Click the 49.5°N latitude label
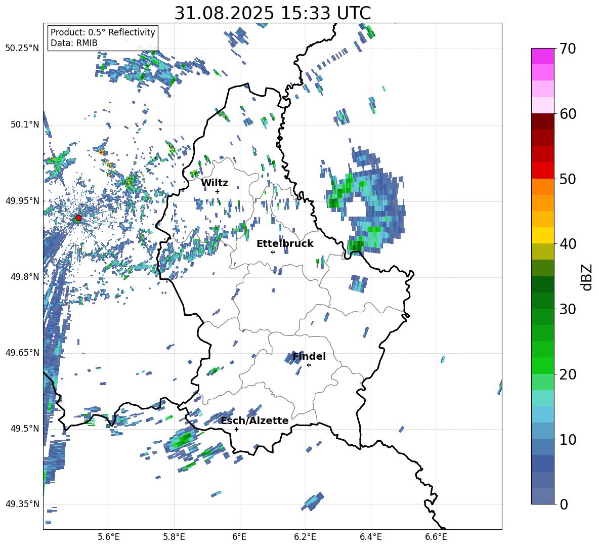Image resolution: width=599 pixels, height=547 pixels. click(24, 428)
